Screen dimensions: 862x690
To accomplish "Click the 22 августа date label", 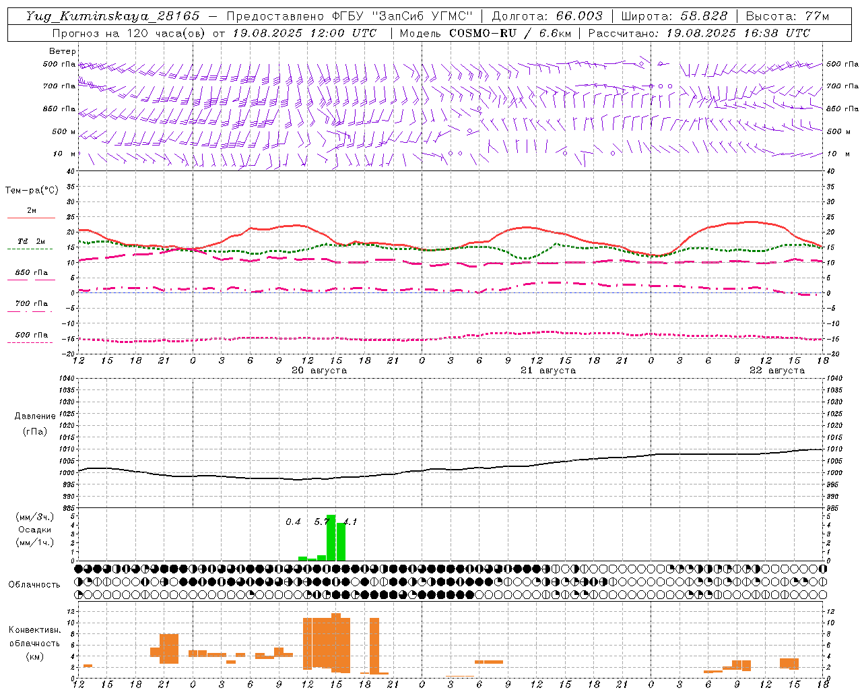I will 777,370.
